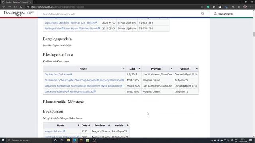The width and height of the screenshot is (255, 143).
Task: Open Karlskrona-Kristianstad with dashboard link
Action: tap(83, 86)
